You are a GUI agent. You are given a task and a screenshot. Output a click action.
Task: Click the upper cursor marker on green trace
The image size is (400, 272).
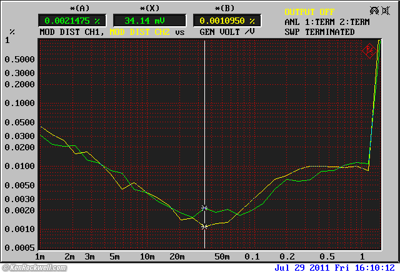pos(205,208)
